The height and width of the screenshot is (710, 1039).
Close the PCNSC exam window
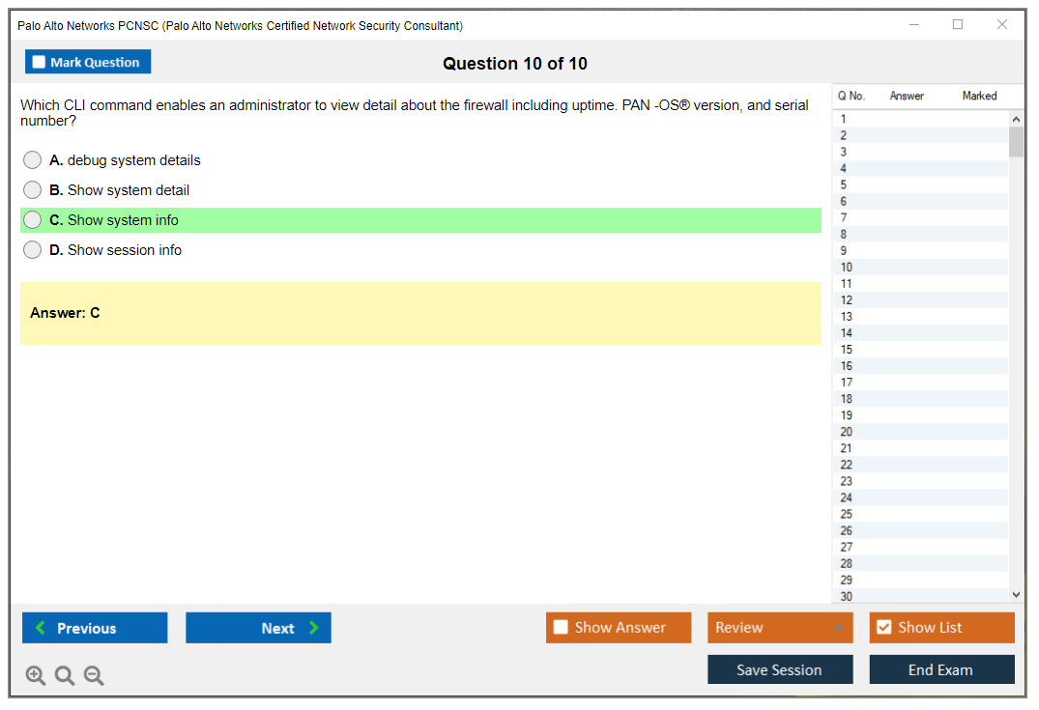click(1002, 25)
